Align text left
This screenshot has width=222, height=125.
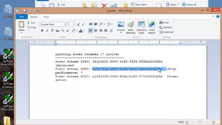click(x=91, y=31)
